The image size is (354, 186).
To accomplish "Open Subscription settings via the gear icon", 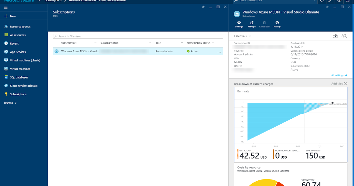I will point(239,24).
